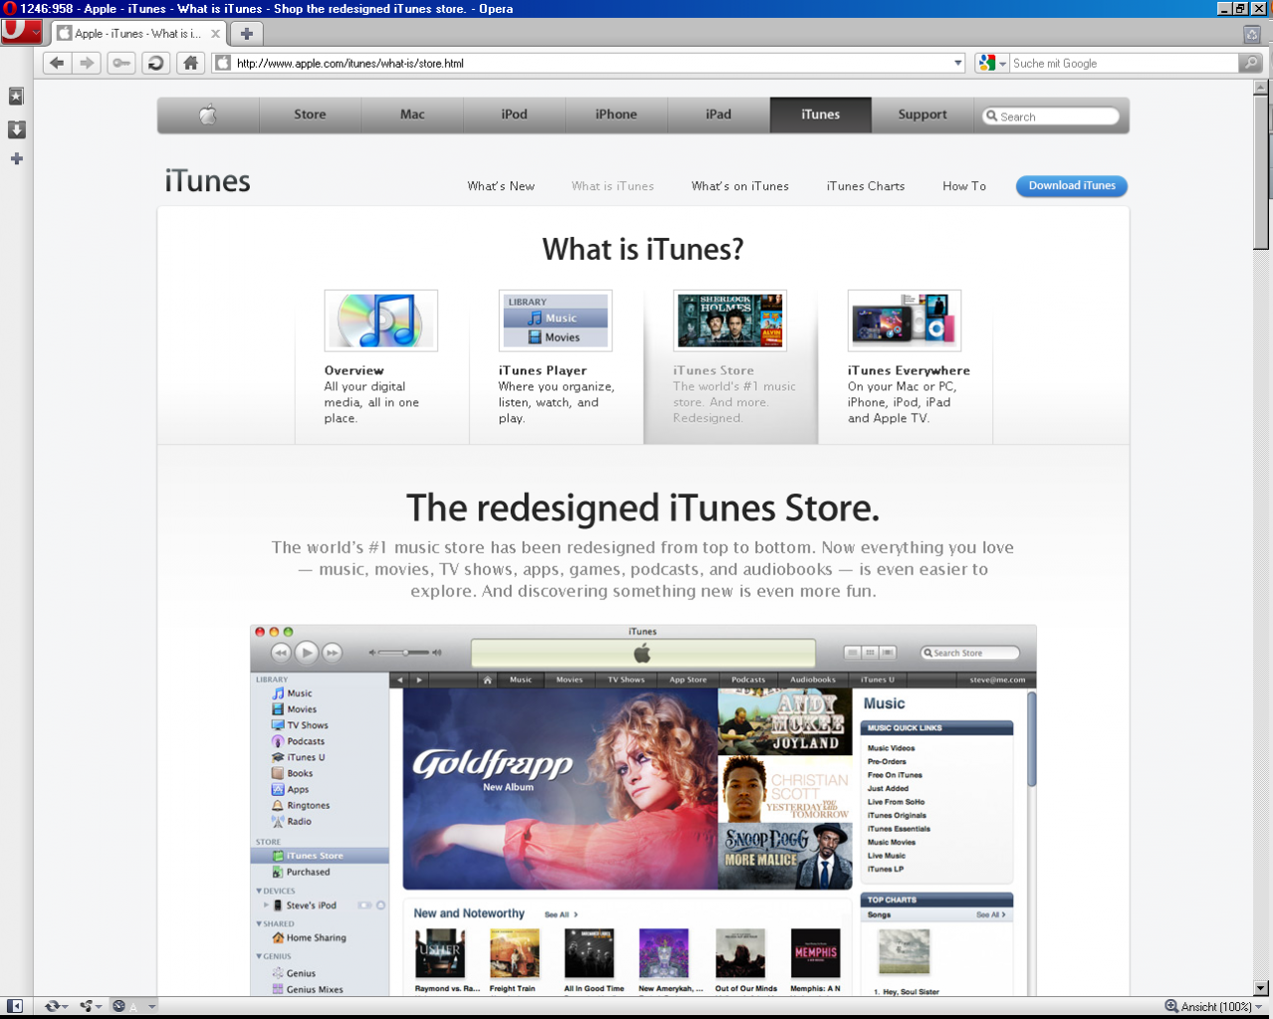Select the iTunes tab in Apple navigation
This screenshot has height=1019, width=1273.
[x=820, y=114]
